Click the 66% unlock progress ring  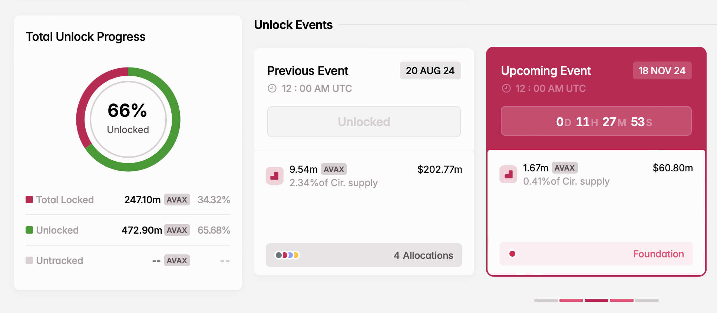(128, 119)
